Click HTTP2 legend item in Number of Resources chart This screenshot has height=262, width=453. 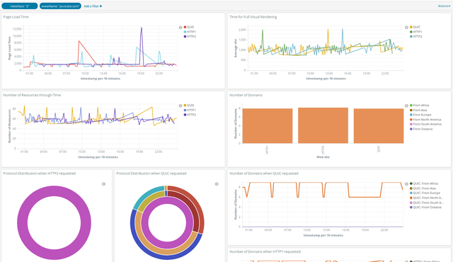pos(190,115)
